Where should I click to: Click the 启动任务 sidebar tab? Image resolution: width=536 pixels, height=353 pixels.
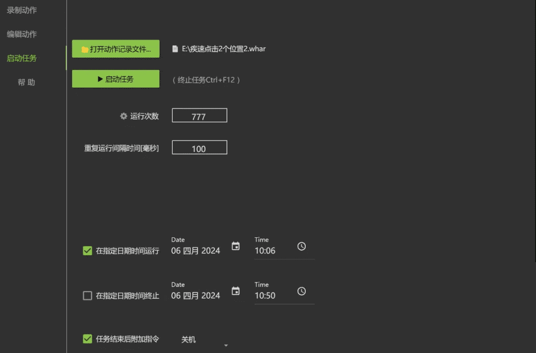tap(22, 58)
